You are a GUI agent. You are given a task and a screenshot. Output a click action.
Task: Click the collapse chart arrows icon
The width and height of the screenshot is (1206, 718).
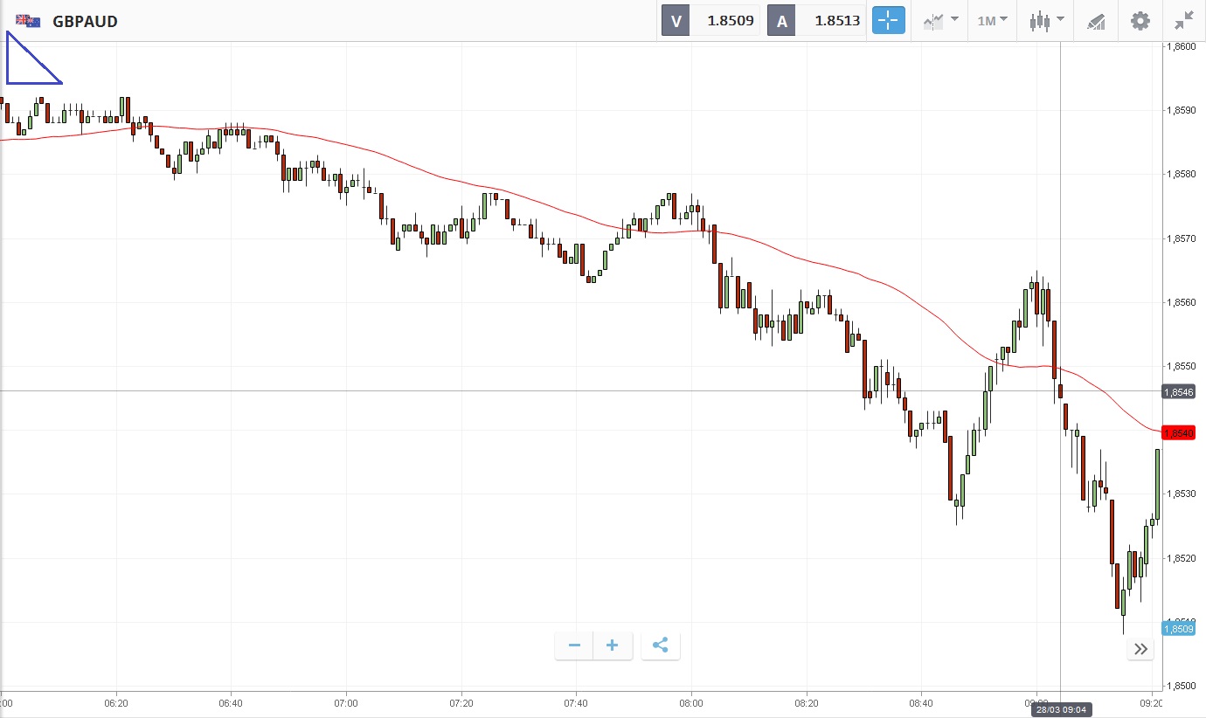pos(1184,21)
